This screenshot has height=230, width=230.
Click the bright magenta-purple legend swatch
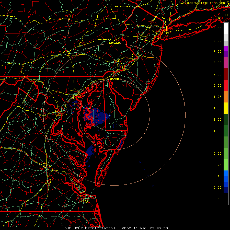226,49
